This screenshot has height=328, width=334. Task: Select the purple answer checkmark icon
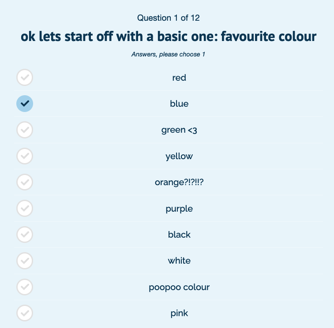tap(25, 209)
